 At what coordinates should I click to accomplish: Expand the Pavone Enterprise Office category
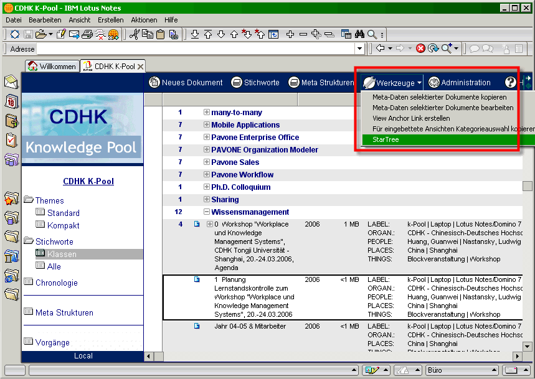[x=206, y=137]
